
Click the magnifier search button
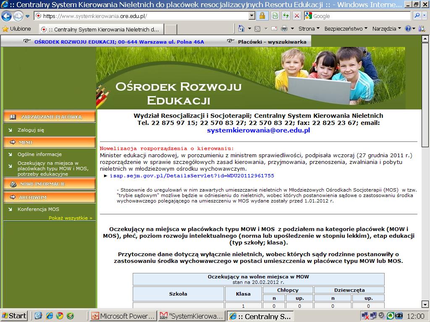tap(417, 16)
